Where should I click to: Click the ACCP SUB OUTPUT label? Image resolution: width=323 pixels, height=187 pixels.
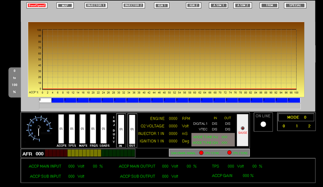tap(137, 176)
